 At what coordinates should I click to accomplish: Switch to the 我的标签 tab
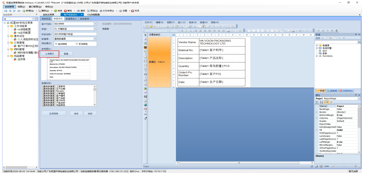click(x=46, y=19)
